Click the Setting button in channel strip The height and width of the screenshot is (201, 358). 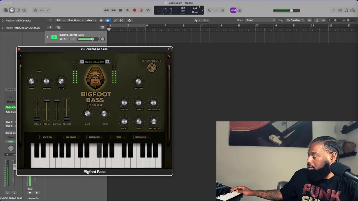11,89
